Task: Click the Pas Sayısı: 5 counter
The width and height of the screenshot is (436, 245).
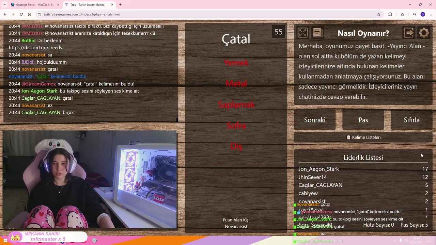Action: click(414, 225)
